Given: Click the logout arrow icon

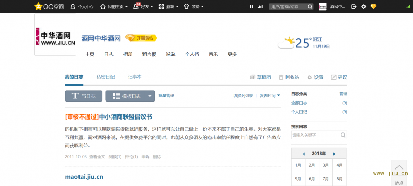Looking at the screenshot, I should tap(354, 7).
